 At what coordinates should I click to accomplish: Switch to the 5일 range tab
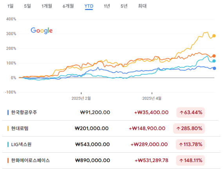[x=27, y=6]
